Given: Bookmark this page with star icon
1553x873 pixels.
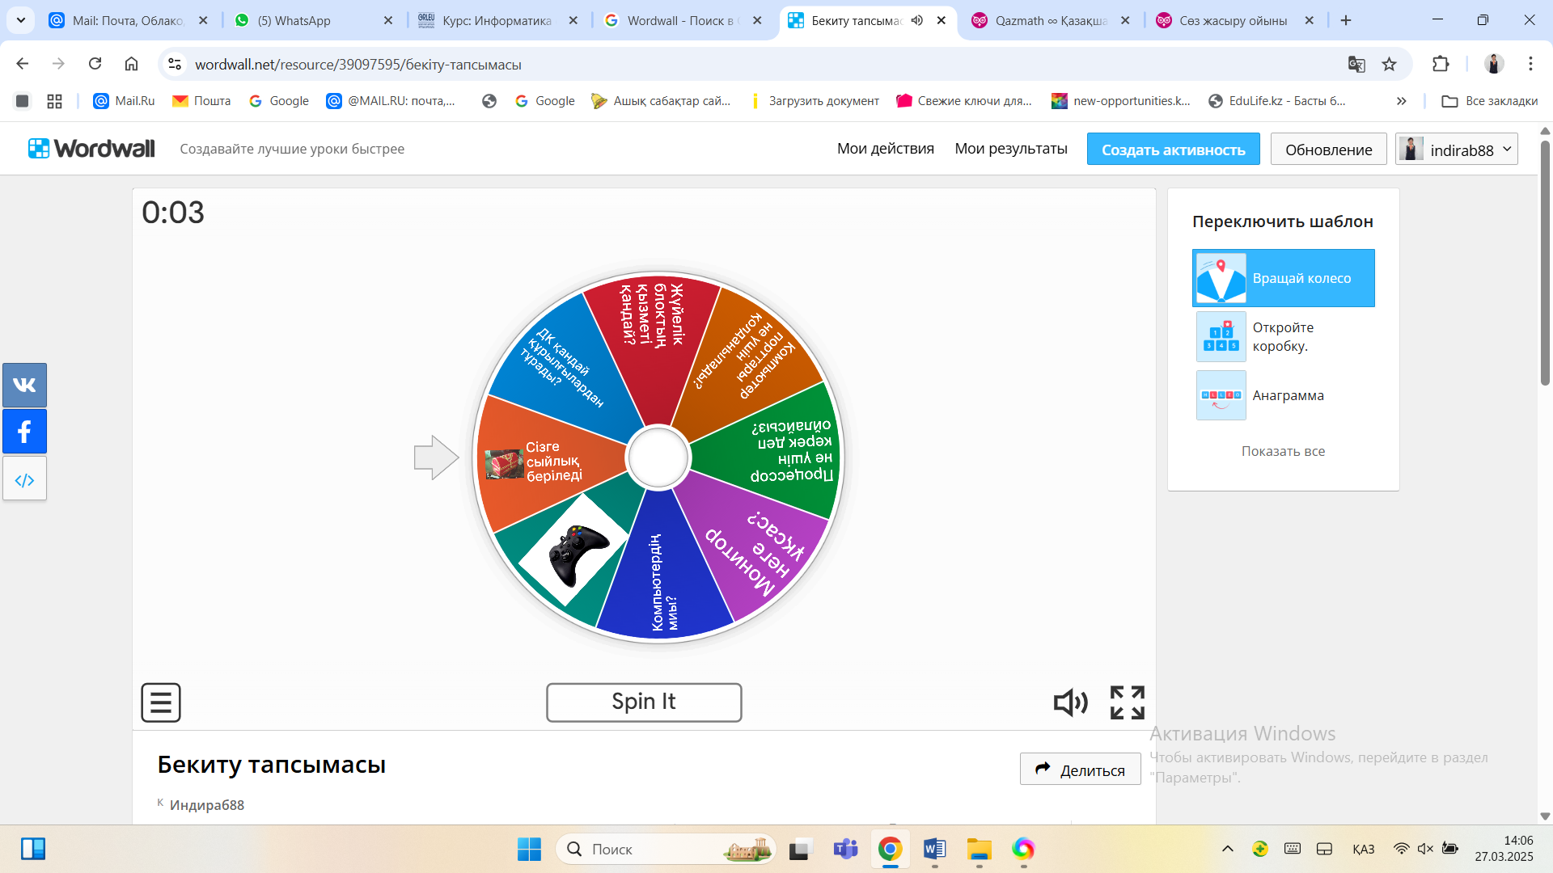Looking at the screenshot, I should point(1389,64).
